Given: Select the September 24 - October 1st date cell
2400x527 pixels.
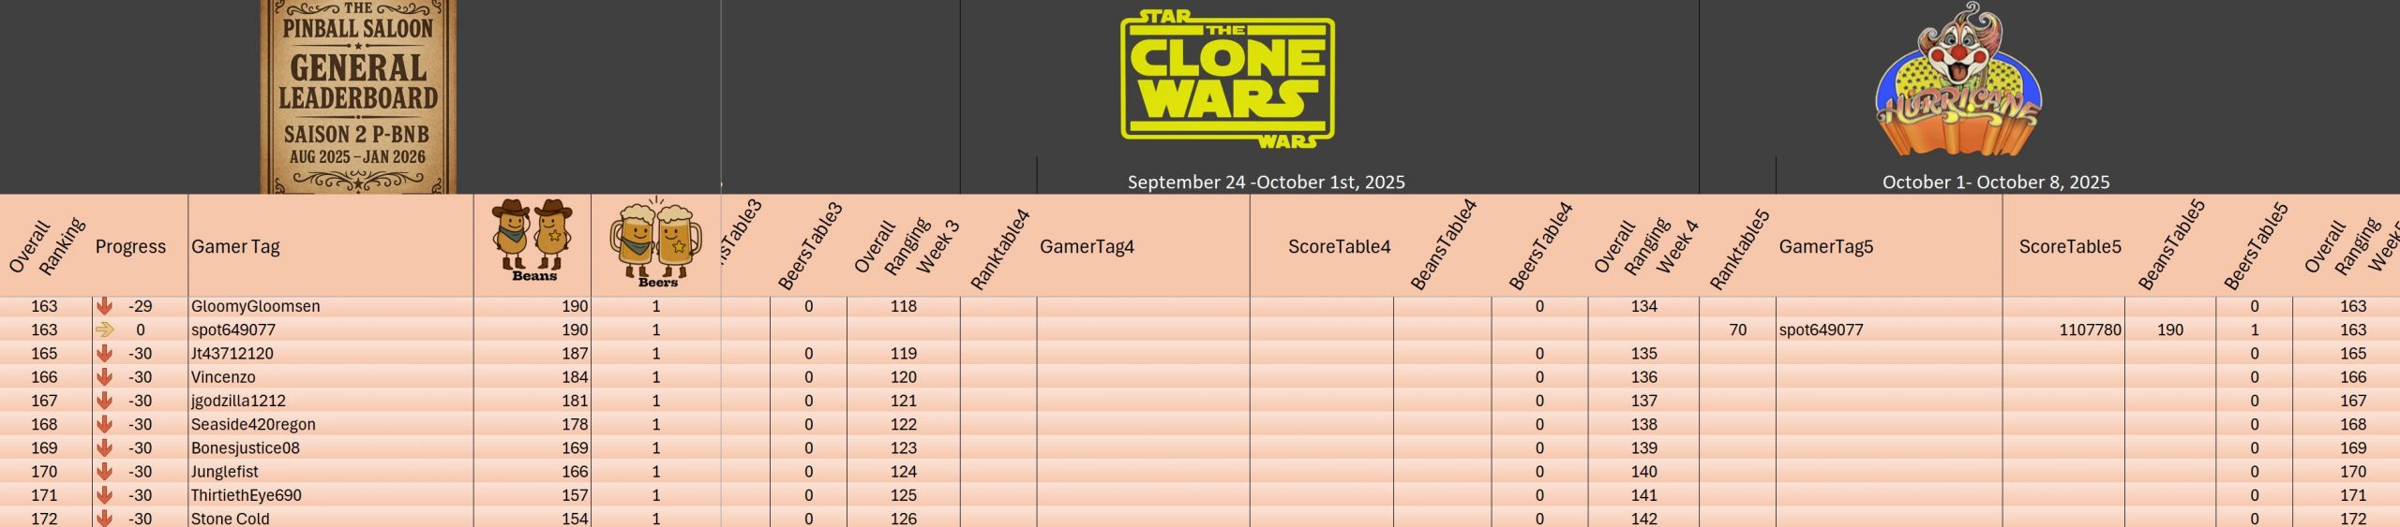Looking at the screenshot, I should pos(1266,182).
